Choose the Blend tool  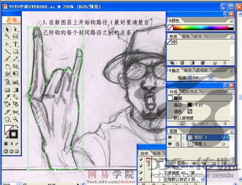[16, 97]
